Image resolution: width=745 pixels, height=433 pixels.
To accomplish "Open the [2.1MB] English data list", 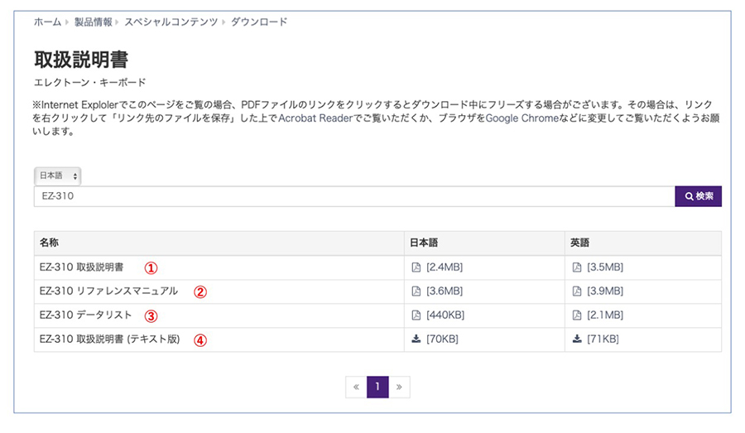I will point(605,315).
